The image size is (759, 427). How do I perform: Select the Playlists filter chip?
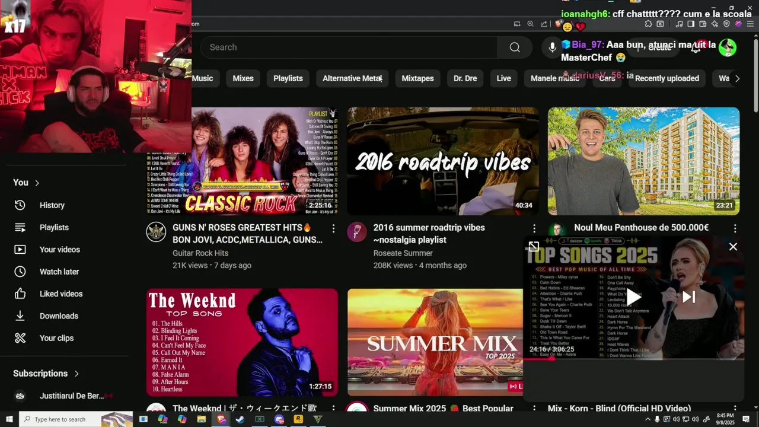(x=288, y=78)
